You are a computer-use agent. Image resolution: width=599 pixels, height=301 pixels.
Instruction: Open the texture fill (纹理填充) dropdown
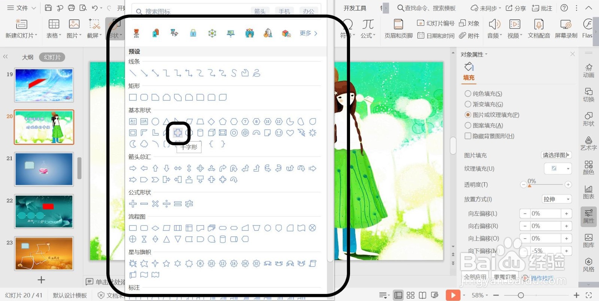tap(558, 168)
